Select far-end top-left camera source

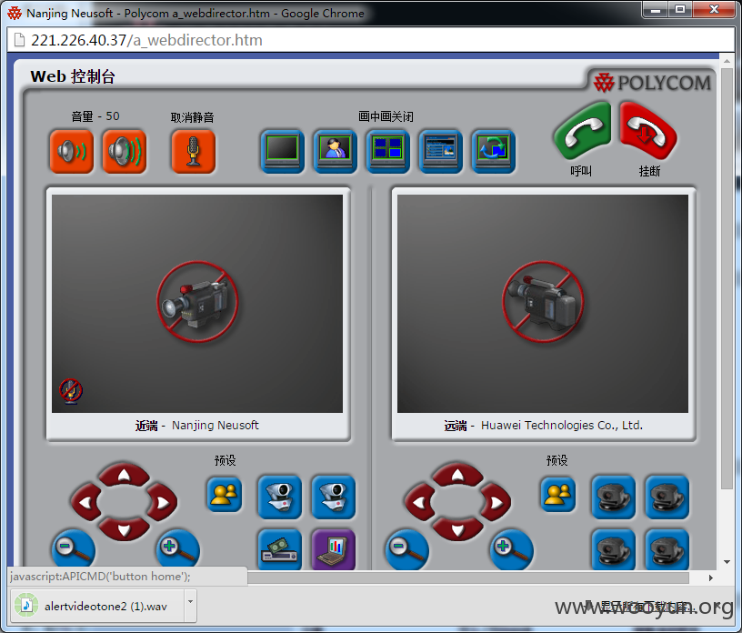[x=613, y=497]
